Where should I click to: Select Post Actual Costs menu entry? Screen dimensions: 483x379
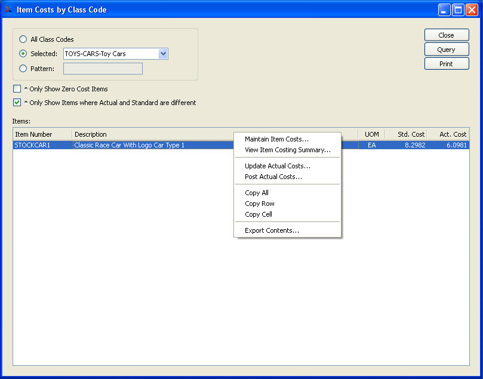(287, 177)
